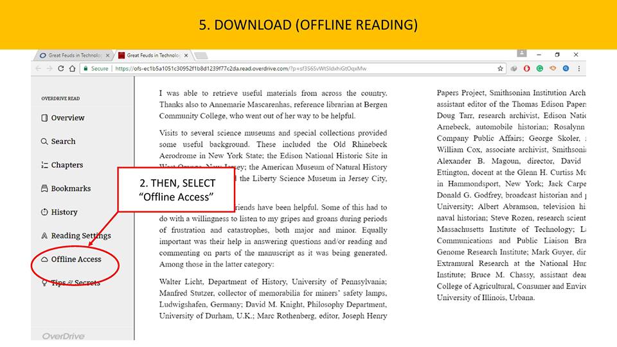Click the Chrome profile avatar icon
Viewport: 617px width, 347px height.
522,53
